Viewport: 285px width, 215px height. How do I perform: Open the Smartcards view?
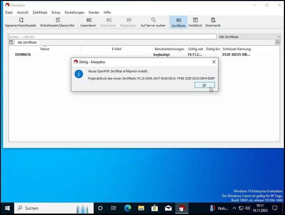(x=213, y=22)
